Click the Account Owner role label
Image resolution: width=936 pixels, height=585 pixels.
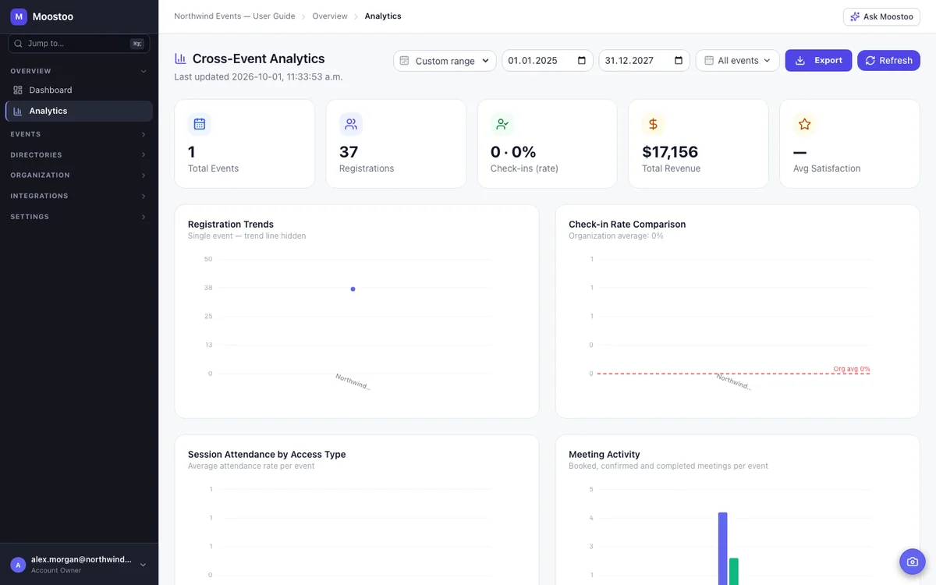coord(56,571)
